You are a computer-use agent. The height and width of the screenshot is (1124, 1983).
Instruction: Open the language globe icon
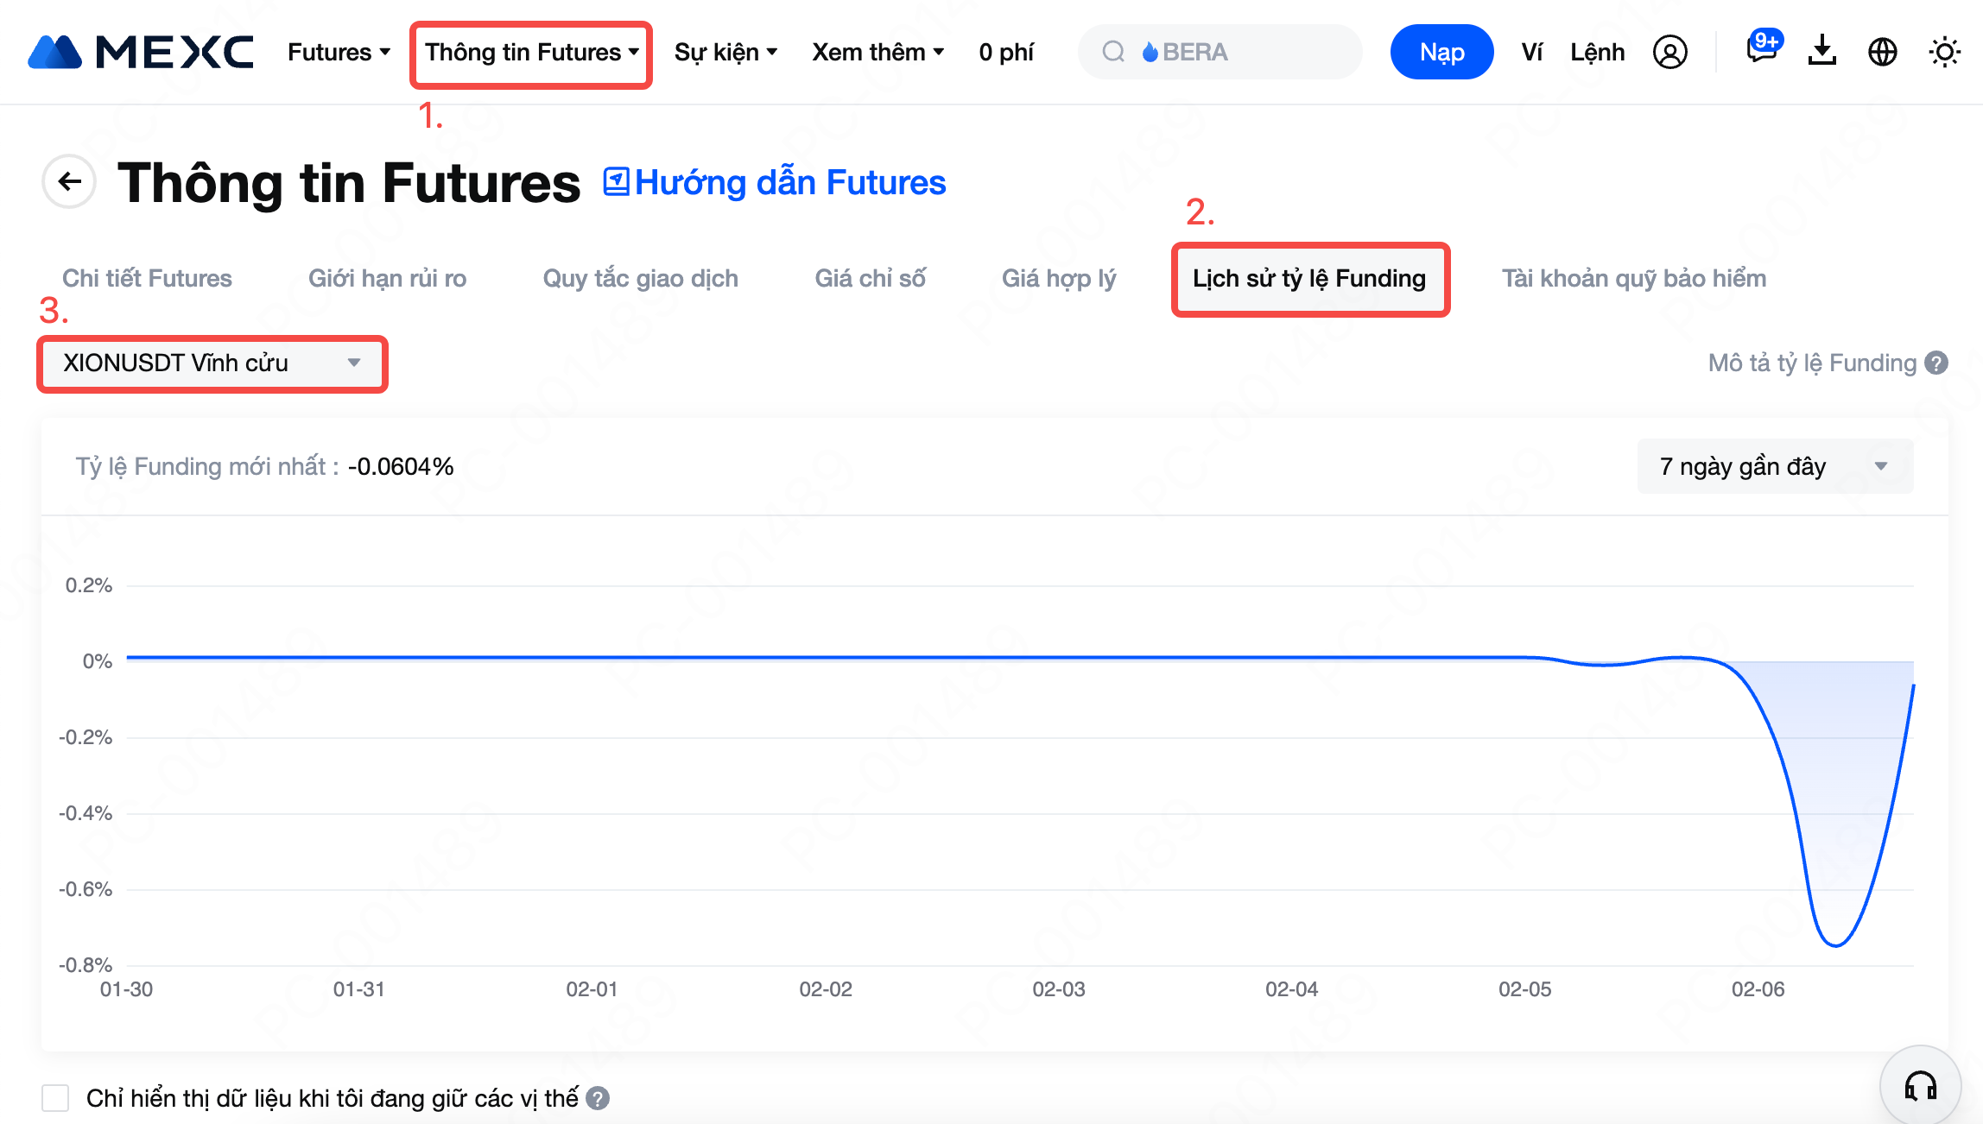(1882, 52)
